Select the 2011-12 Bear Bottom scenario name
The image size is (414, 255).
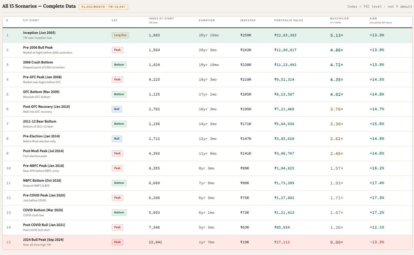coord(40,121)
